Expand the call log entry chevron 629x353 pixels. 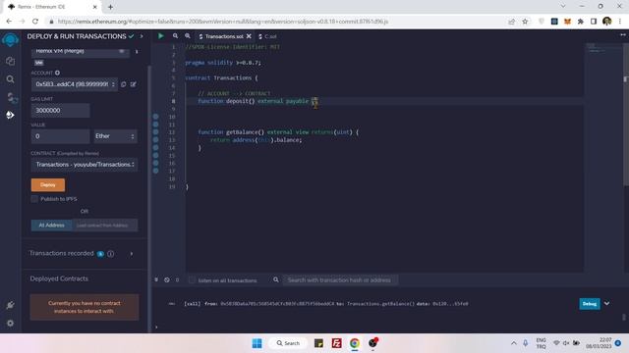607,303
